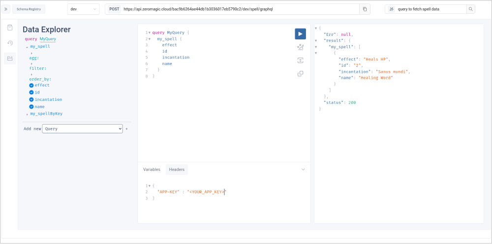
Task: Collapse the variables pane with chevron
Action: (303, 169)
